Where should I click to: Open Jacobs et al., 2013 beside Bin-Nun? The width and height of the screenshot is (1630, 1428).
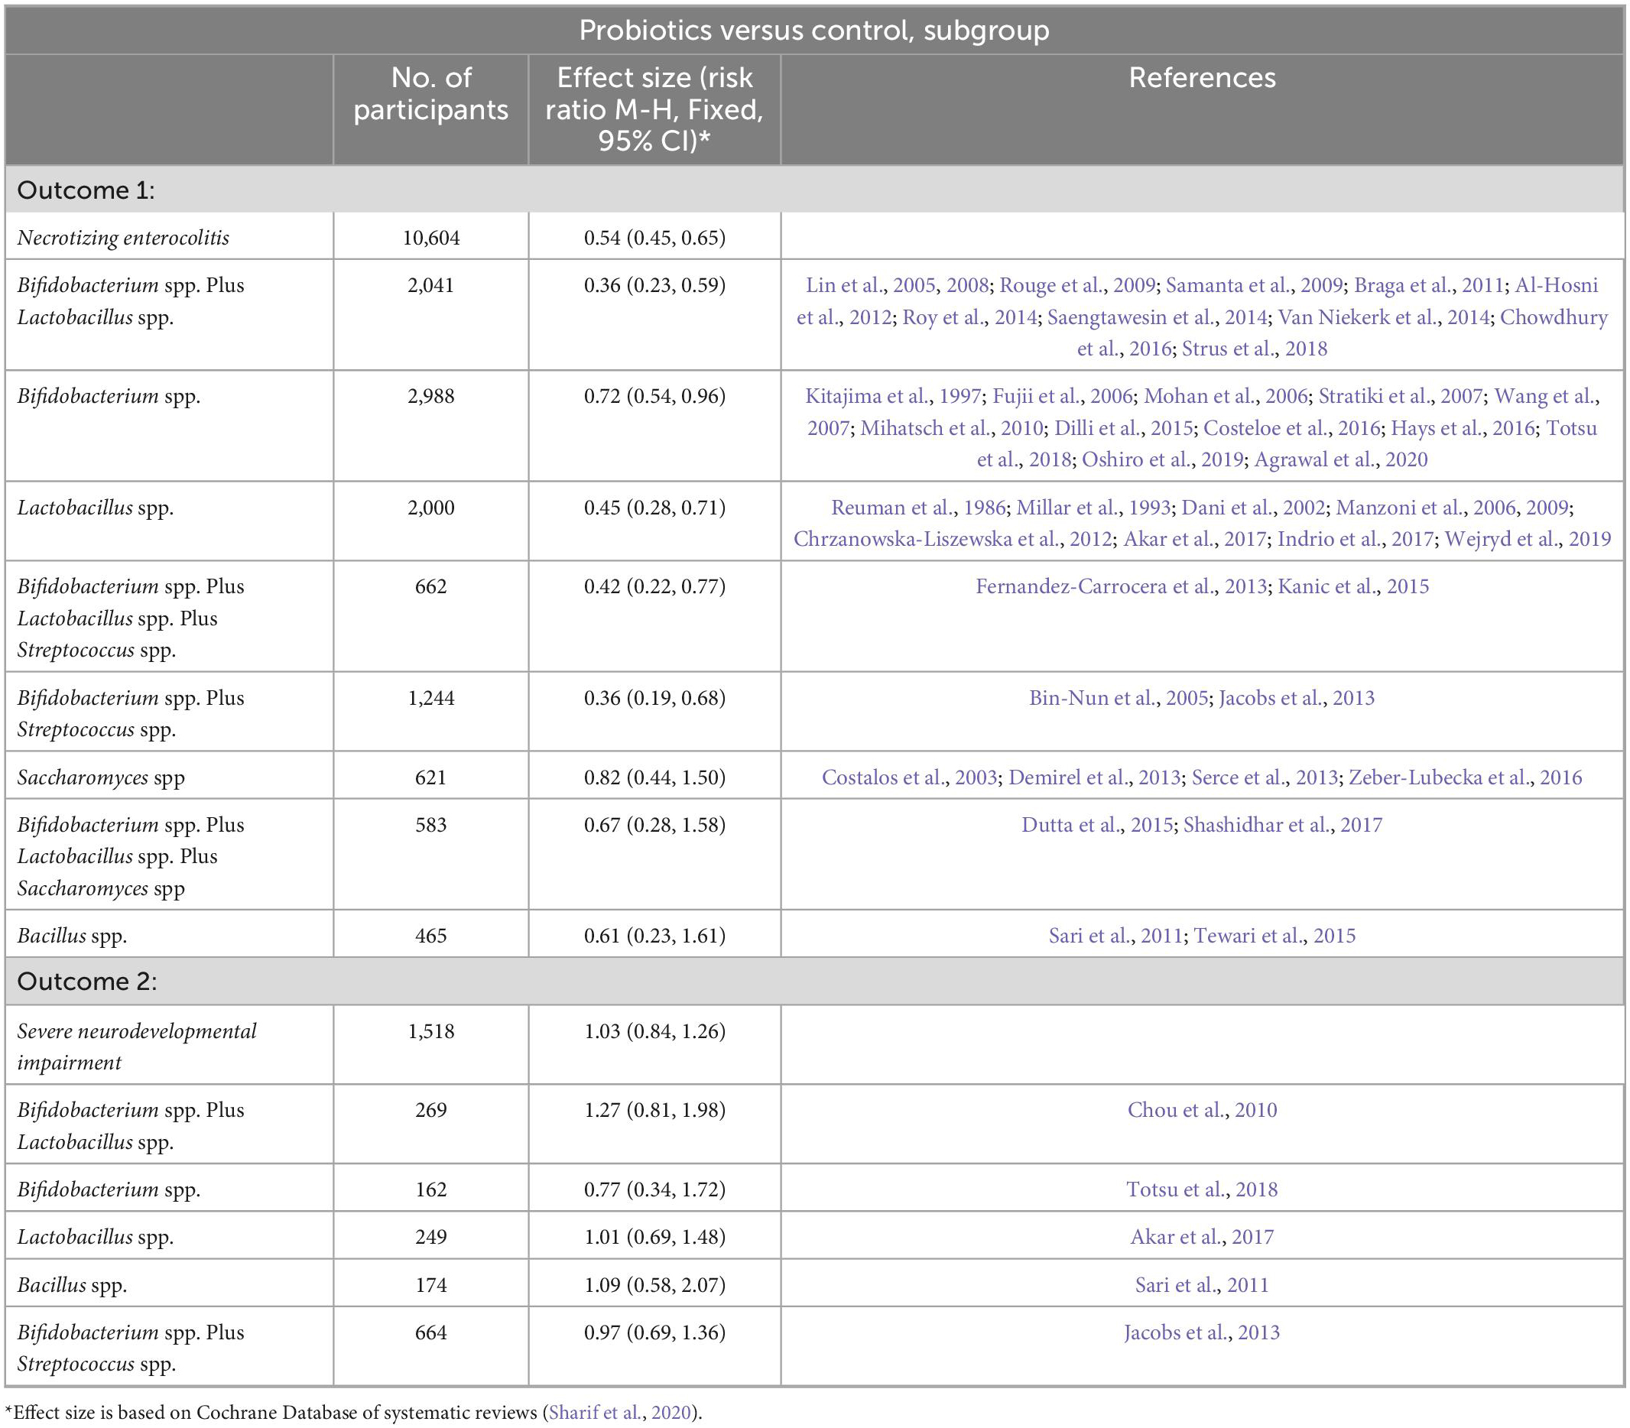1297,698
